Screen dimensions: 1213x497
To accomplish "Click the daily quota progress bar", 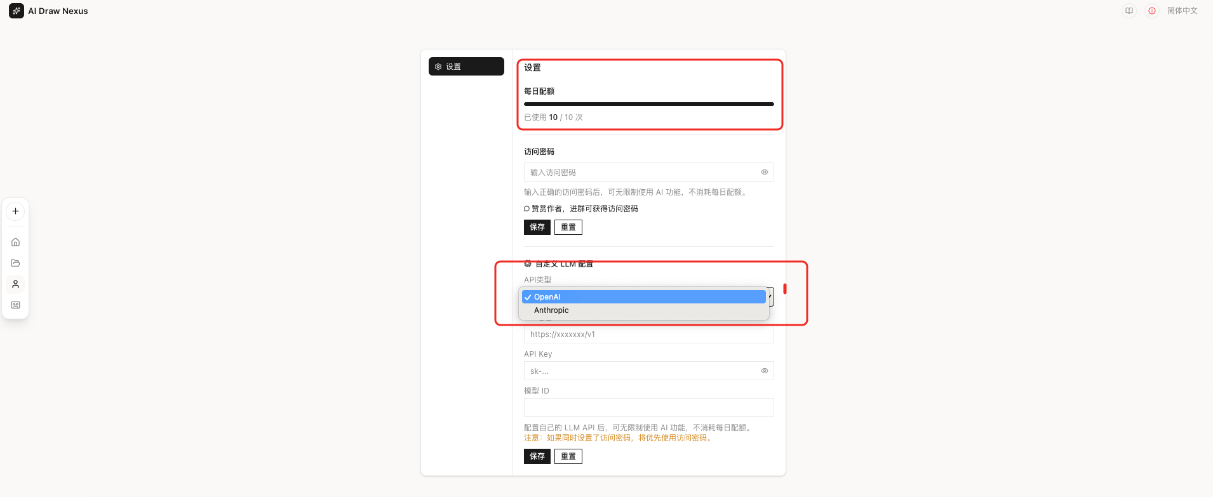I will tap(648, 104).
